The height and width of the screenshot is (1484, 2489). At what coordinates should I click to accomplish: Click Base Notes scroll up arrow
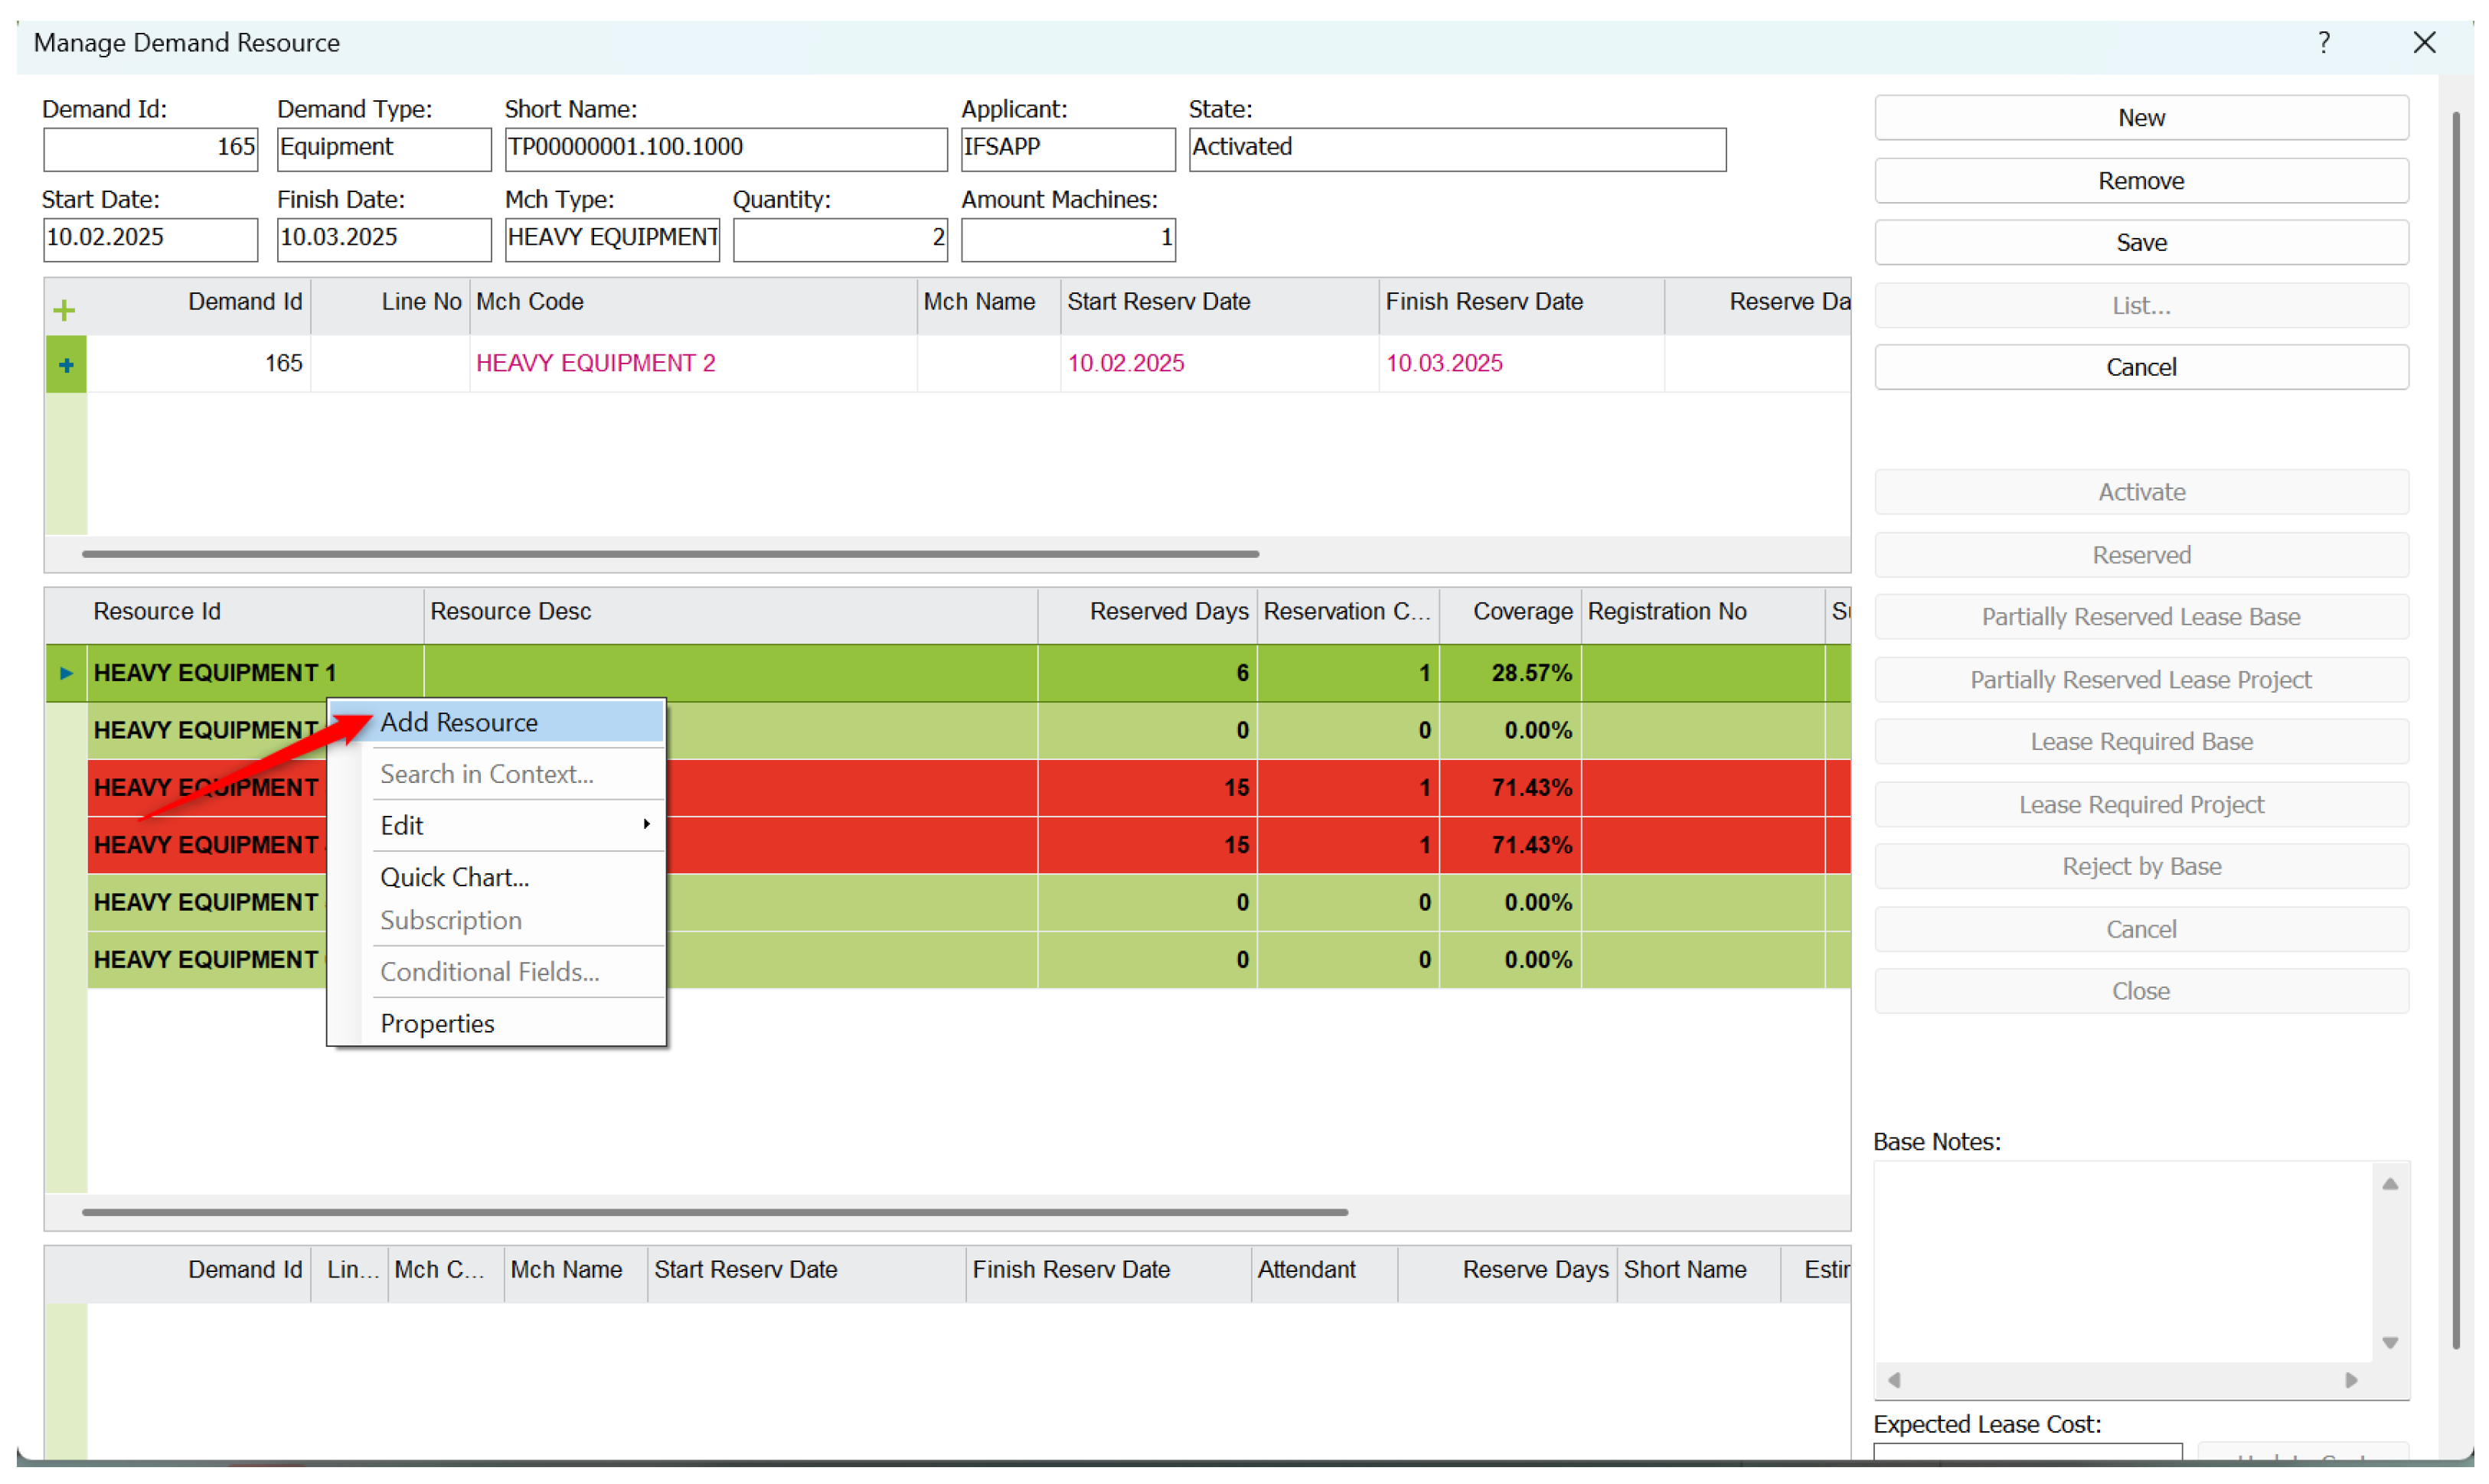[x=2390, y=1185]
